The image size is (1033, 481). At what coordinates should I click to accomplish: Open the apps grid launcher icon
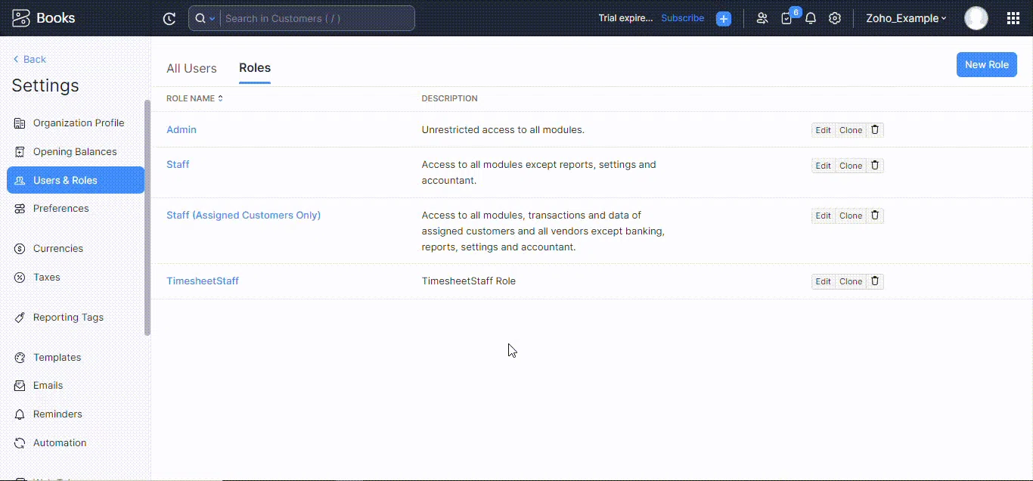1013,19
